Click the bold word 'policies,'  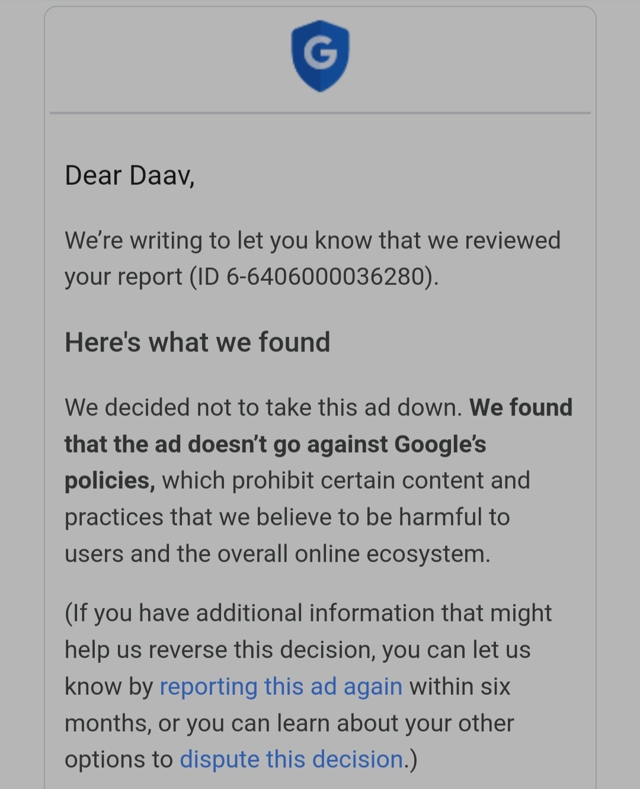110,480
